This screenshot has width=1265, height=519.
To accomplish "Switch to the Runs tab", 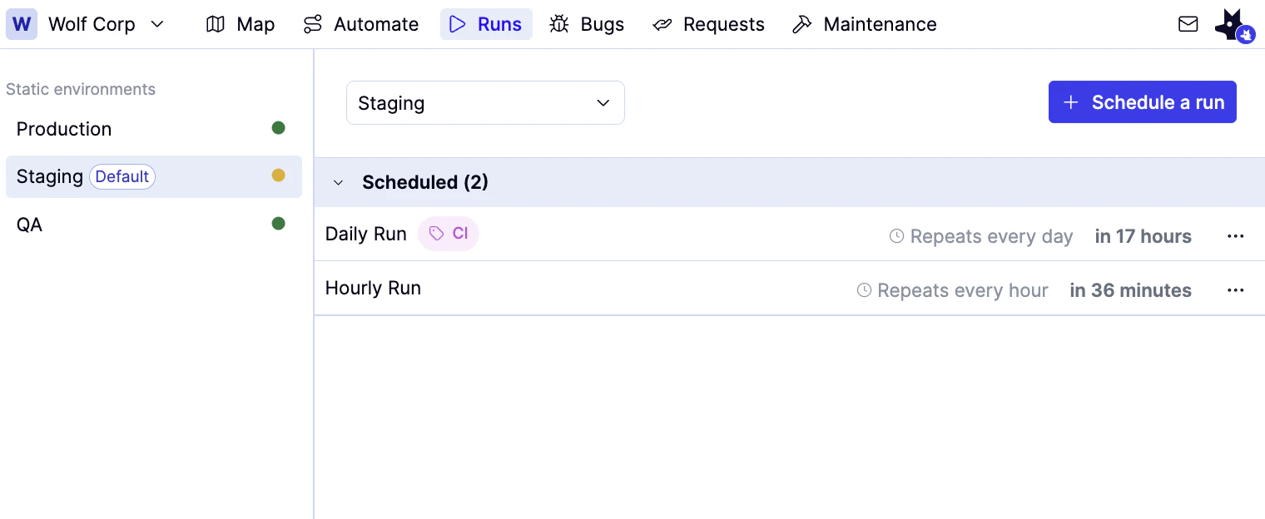I will click(486, 24).
